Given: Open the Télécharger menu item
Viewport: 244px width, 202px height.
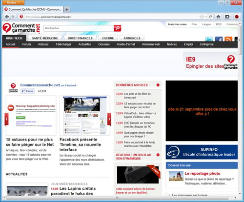Looking at the screenshot, I should point(63,44).
